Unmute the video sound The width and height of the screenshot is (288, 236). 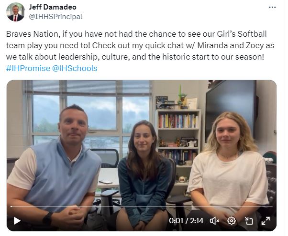click(x=214, y=221)
